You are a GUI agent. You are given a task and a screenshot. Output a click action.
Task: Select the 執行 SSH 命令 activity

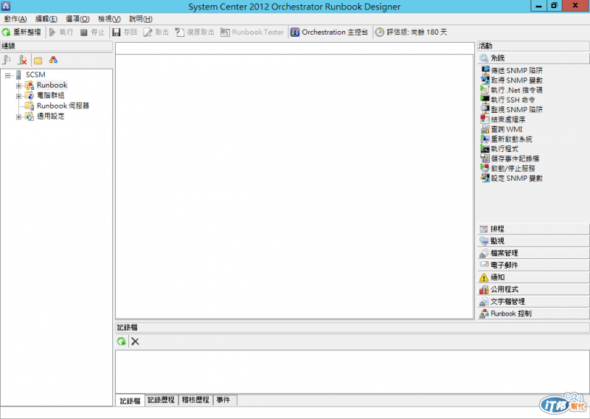pos(508,100)
